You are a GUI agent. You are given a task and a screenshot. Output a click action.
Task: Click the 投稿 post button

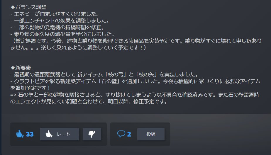point(151,134)
